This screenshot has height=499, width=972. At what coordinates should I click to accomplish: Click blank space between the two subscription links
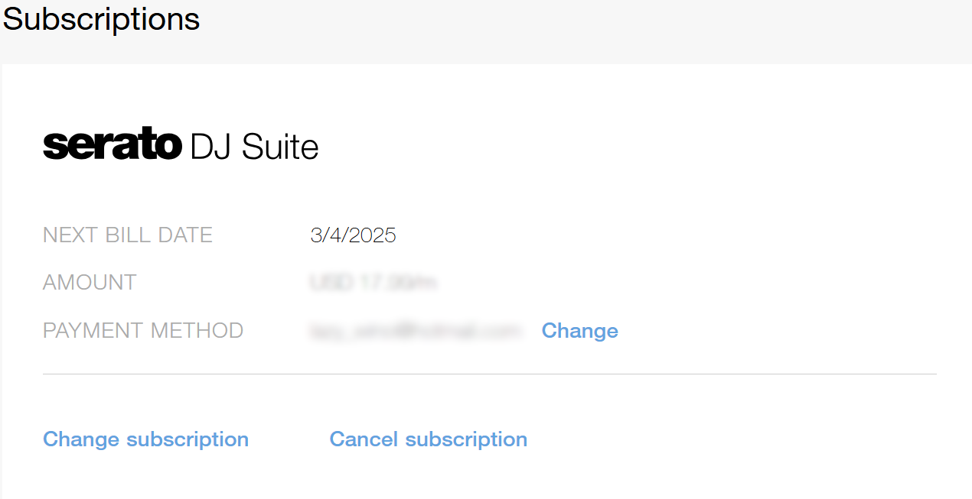point(289,439)
